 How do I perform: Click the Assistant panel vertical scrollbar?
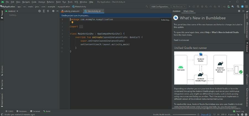[245, 23]
